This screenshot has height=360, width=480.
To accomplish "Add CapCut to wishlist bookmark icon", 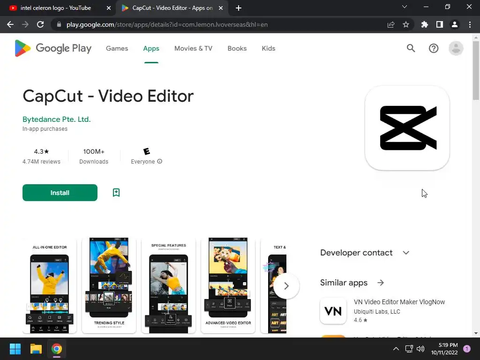I will point(116,193).
